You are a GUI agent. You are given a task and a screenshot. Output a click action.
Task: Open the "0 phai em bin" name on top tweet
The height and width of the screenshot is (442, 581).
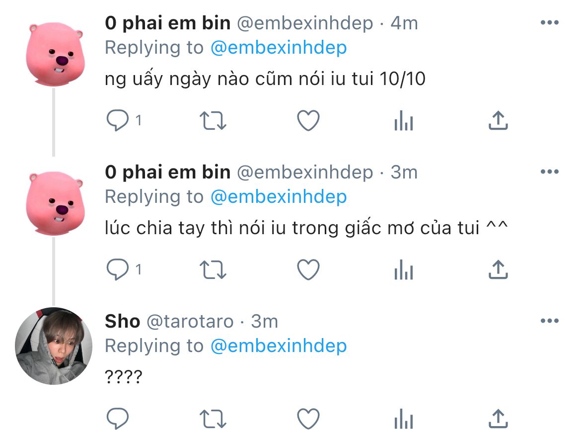click(x=167, y=23)
